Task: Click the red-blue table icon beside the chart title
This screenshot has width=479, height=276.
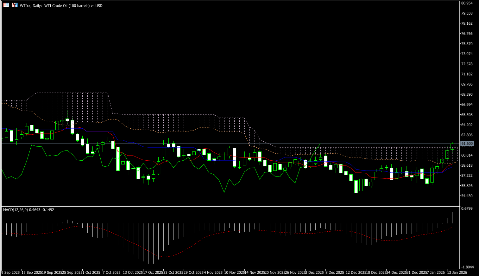Action: [6, 5]
